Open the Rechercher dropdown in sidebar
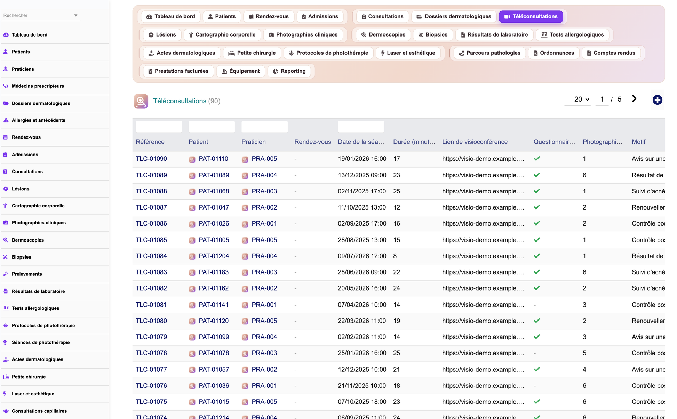 [40, 15]
